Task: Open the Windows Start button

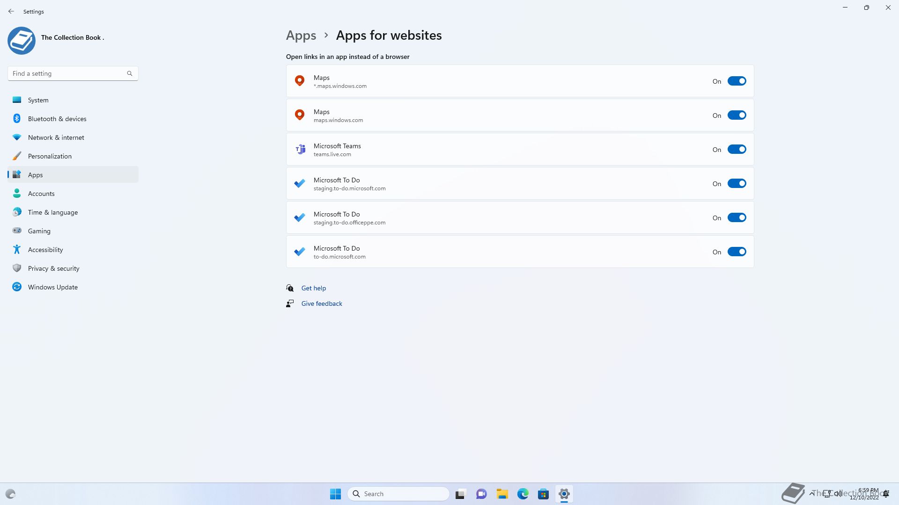Action: 335,494
